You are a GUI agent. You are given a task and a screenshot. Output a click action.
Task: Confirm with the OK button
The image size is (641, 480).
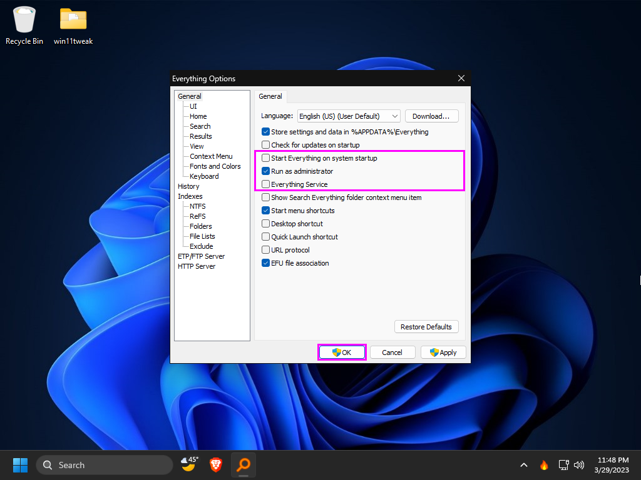342,352
